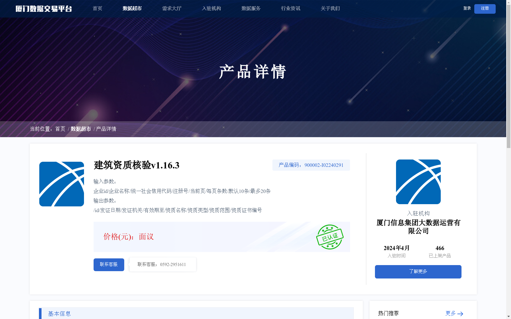511x319 pixels.
Task: Click the green 已认证 stamp icon
Action: click(330, 237)
